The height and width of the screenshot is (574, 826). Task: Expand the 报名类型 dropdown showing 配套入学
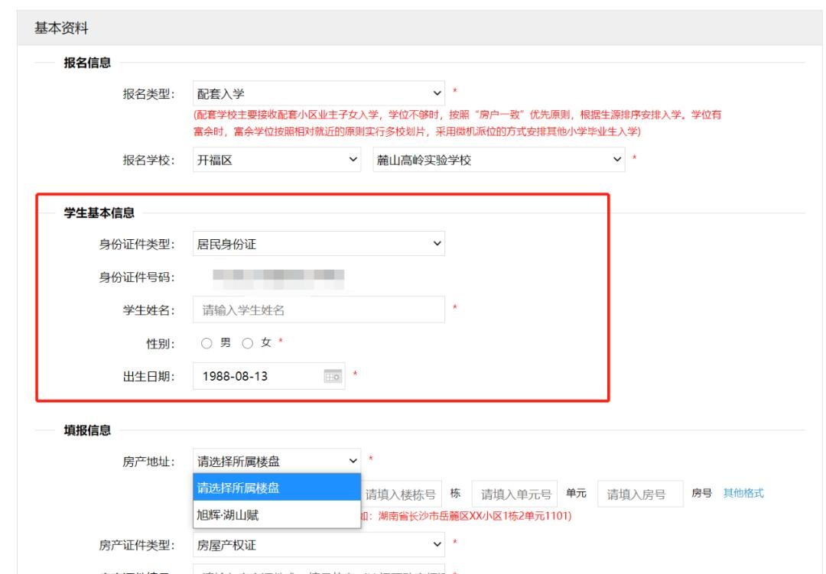pyautogui.click(x=318, y=94)
